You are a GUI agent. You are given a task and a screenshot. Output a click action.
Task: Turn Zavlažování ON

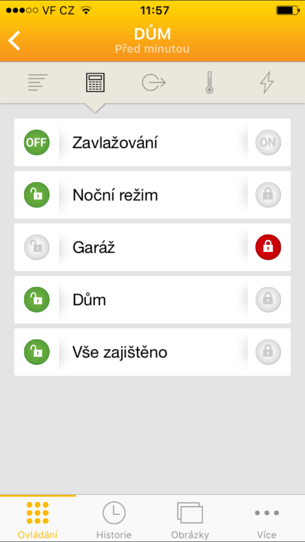268,142
